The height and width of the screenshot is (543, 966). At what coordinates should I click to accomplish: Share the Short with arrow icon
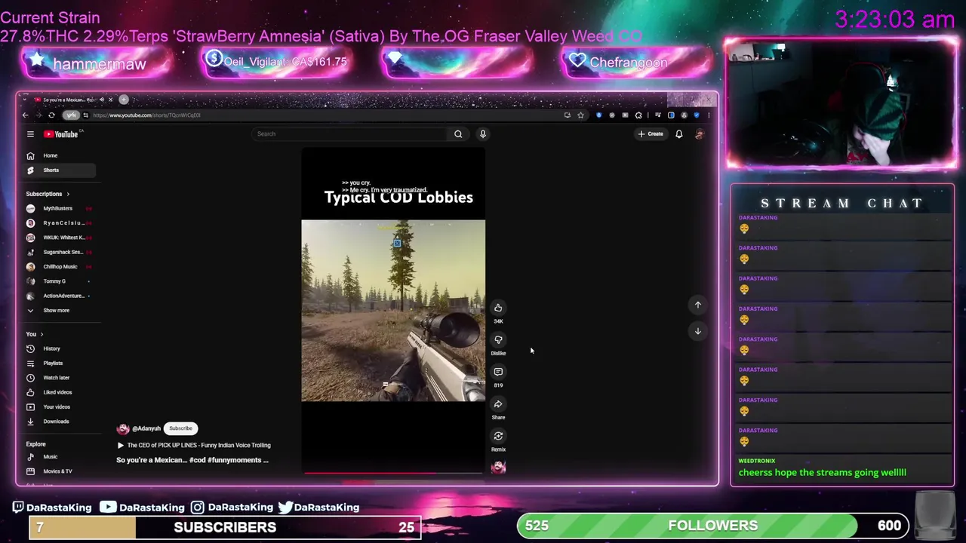pos(498,404)
